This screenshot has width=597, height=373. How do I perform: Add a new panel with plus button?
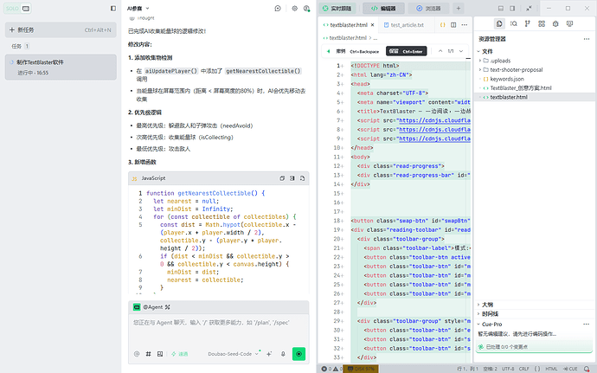459,9
